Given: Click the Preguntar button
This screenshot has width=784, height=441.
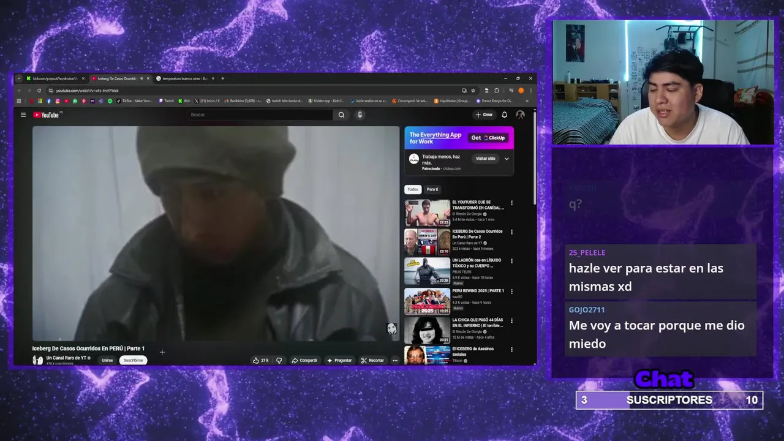Looking at the screenshot, I should click(339, 360).
